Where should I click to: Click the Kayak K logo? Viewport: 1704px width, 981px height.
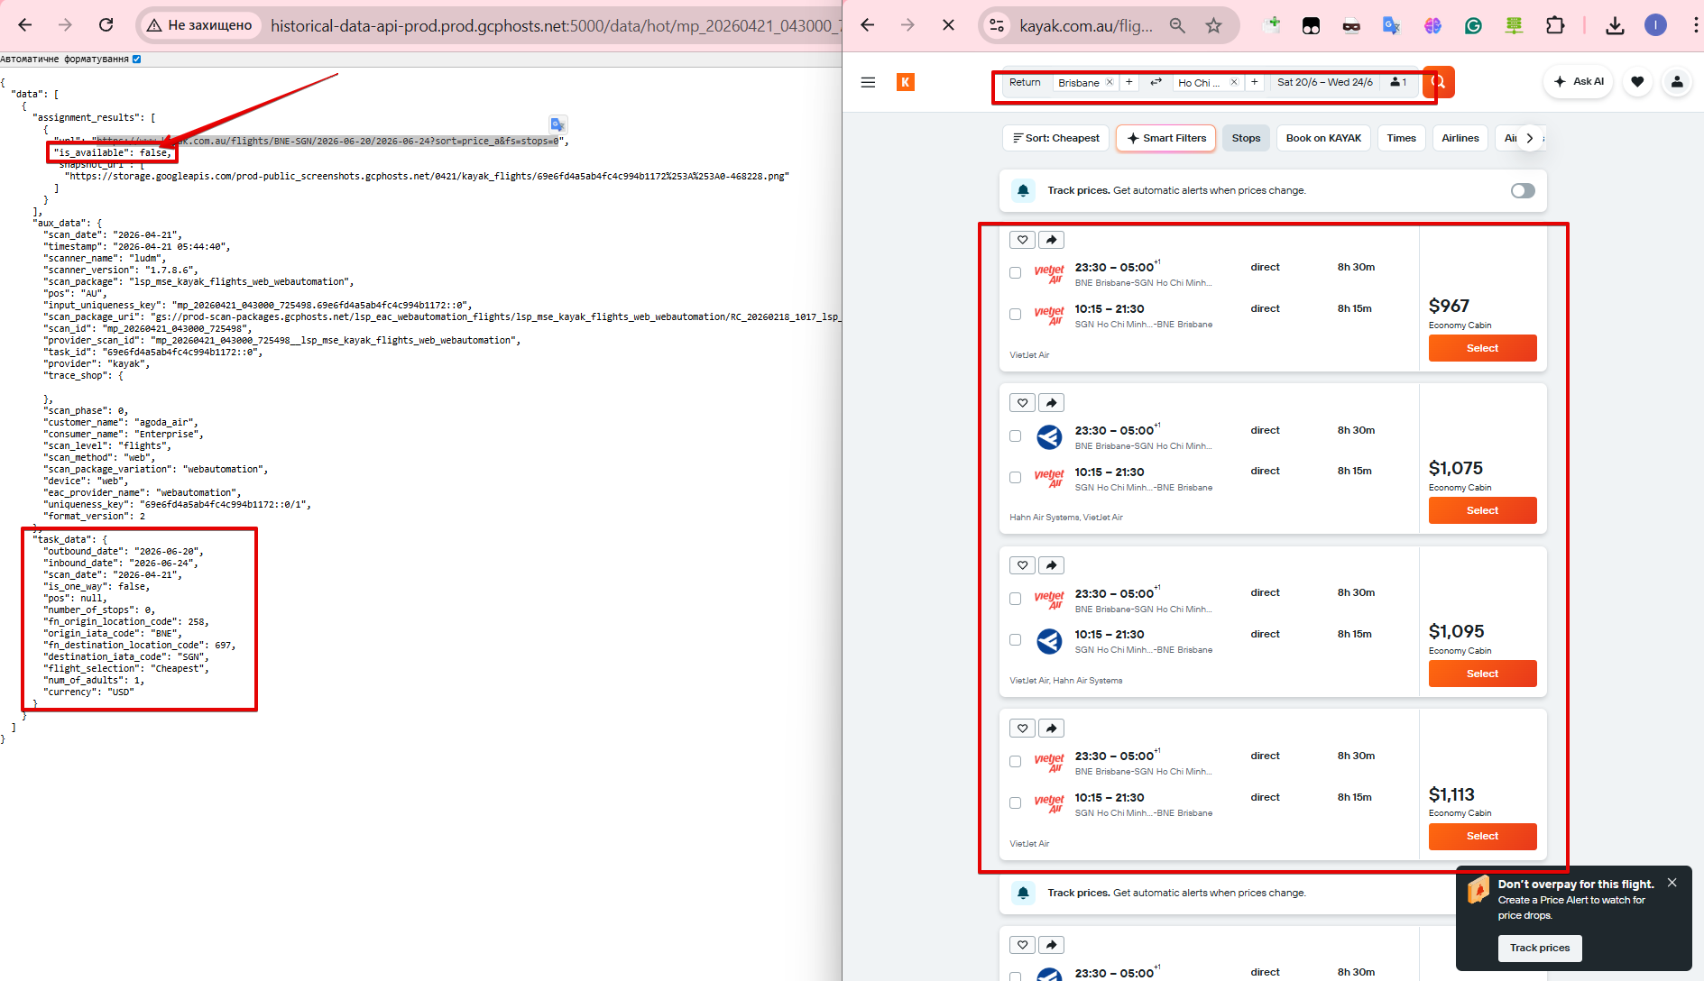tap(906, 82)
